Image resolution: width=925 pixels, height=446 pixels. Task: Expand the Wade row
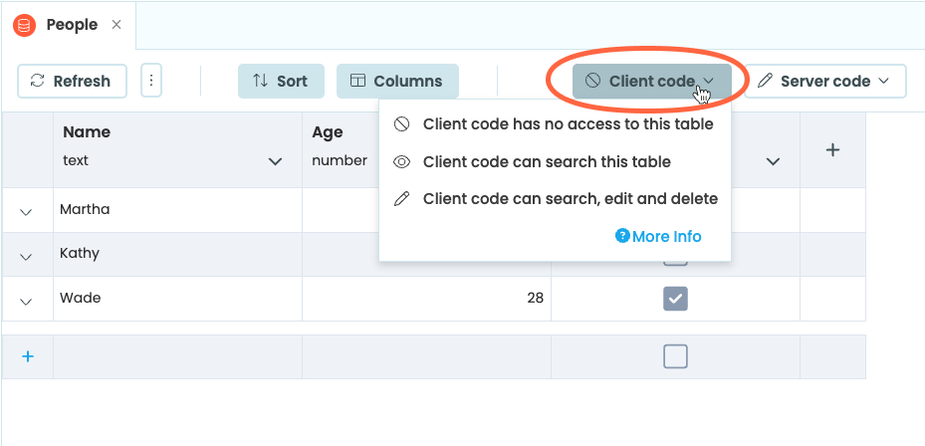point(27,300)
